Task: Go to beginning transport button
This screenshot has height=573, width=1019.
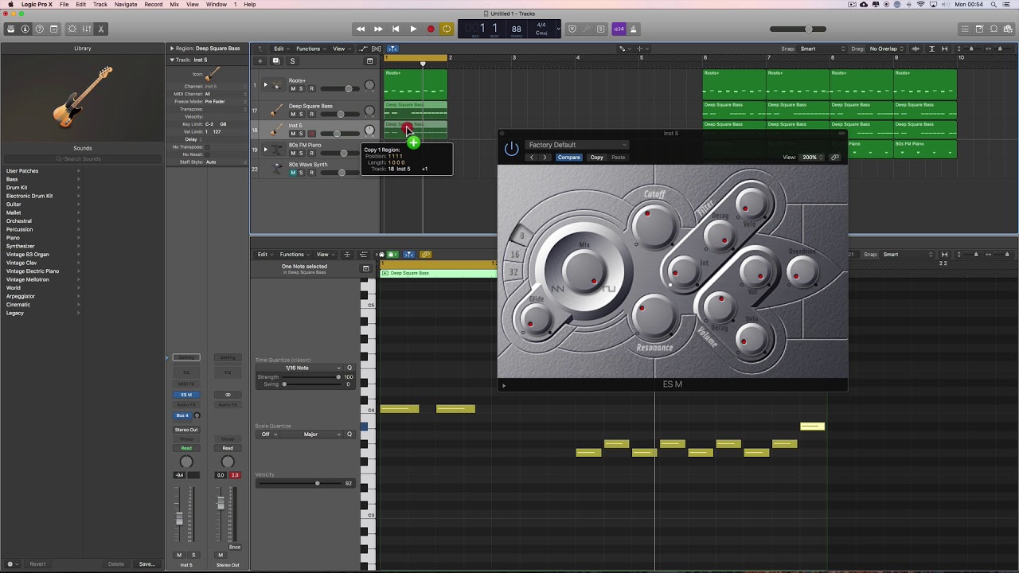Action: pyautogui.click(x=396, y=29)
